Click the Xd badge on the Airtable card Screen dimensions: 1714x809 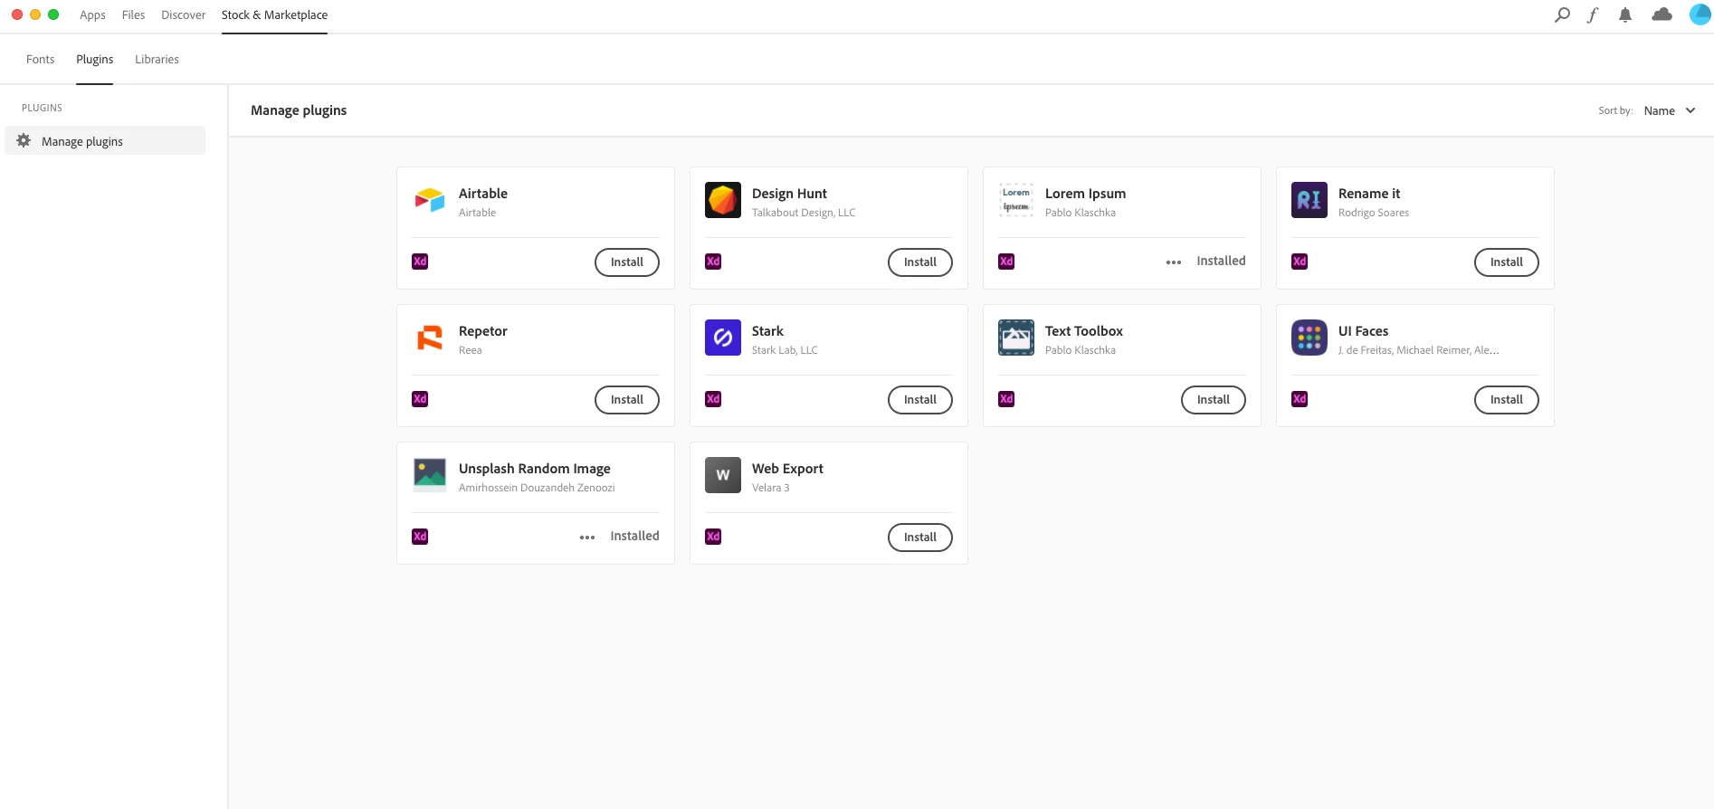click(420, 262)
